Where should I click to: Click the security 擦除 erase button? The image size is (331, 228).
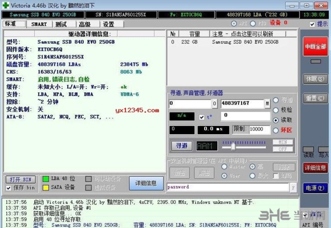[284, 167]
